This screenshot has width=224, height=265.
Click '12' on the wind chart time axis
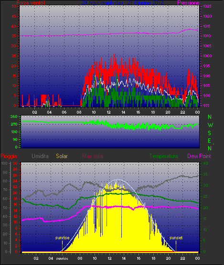[x=108, y=112]
